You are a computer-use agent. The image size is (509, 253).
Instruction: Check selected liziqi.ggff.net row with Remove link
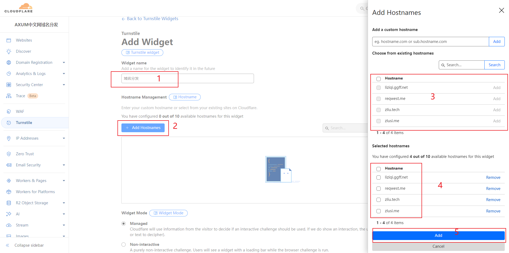click(x=379, y=177)
